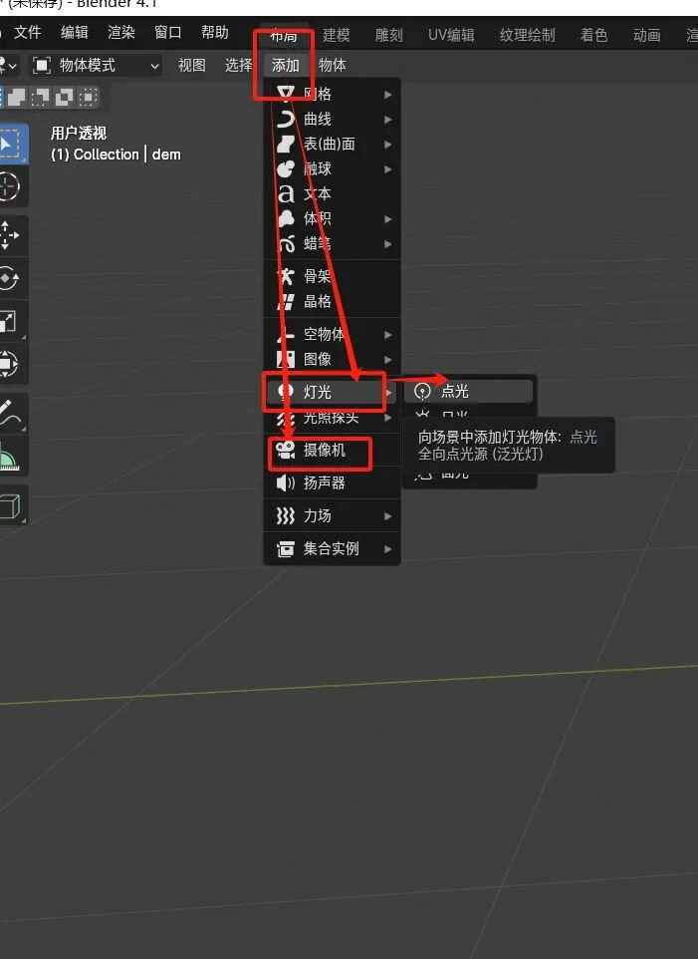Open the 物体模式 mode dropdown
Viewport: 698px width, 959px height.
point(96,66)
